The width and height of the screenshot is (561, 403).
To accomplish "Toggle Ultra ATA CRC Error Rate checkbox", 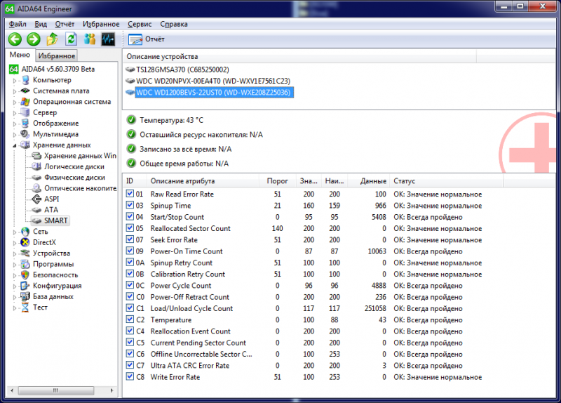I will tap(130, 365).
